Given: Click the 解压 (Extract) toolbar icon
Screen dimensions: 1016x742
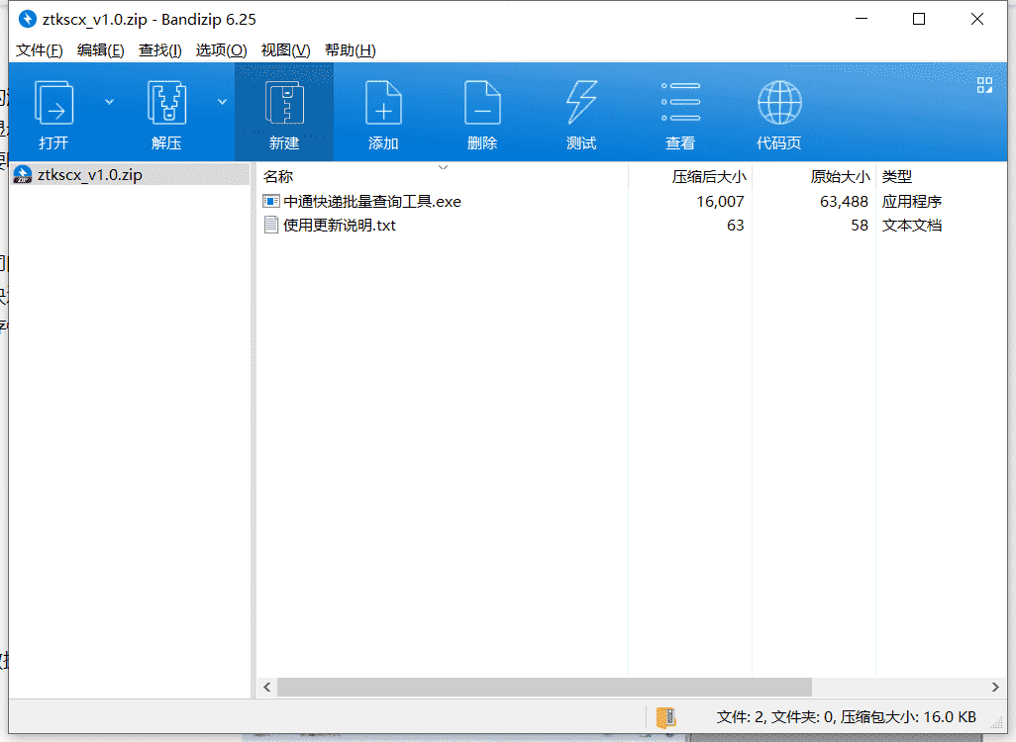Looking at the screenshot, I should pos(167,102).
